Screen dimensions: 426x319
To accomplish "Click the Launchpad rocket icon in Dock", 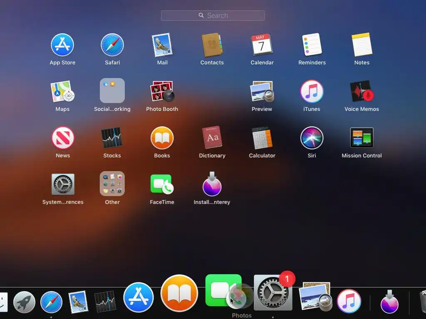I will coord(24,302).
